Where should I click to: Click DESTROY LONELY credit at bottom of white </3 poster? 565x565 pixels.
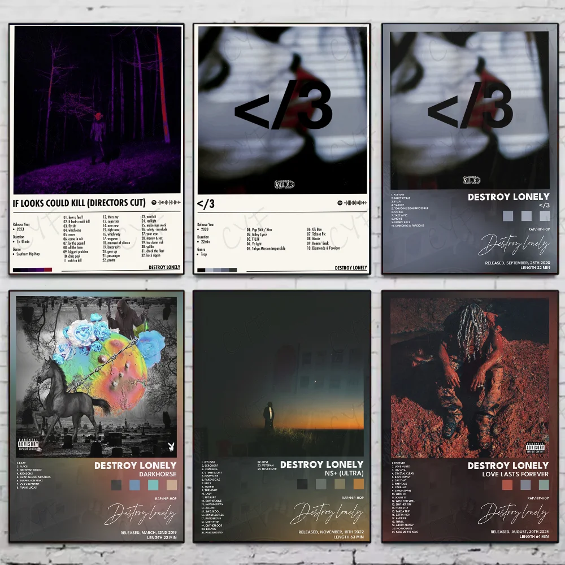351,268
